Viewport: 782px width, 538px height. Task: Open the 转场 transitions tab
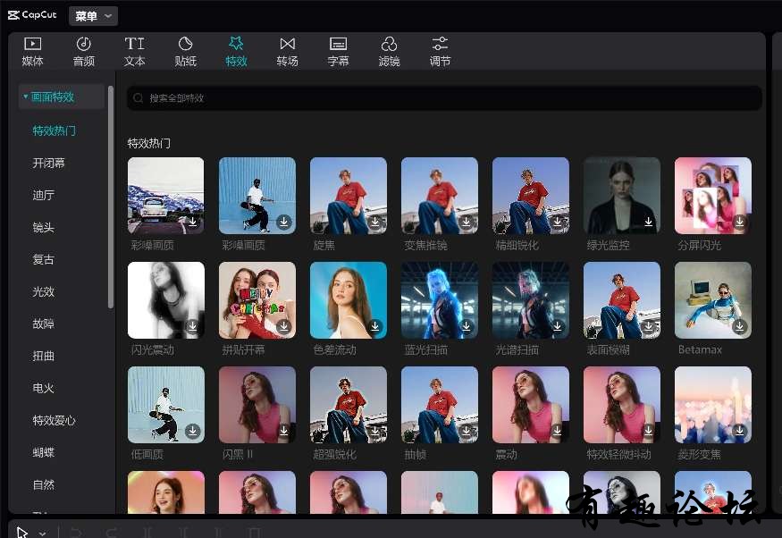click(287, 52)
